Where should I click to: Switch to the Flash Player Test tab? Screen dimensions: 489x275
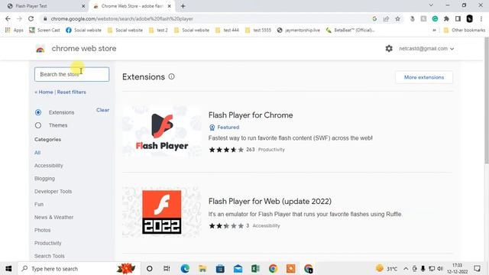click(x=45, y=6)
